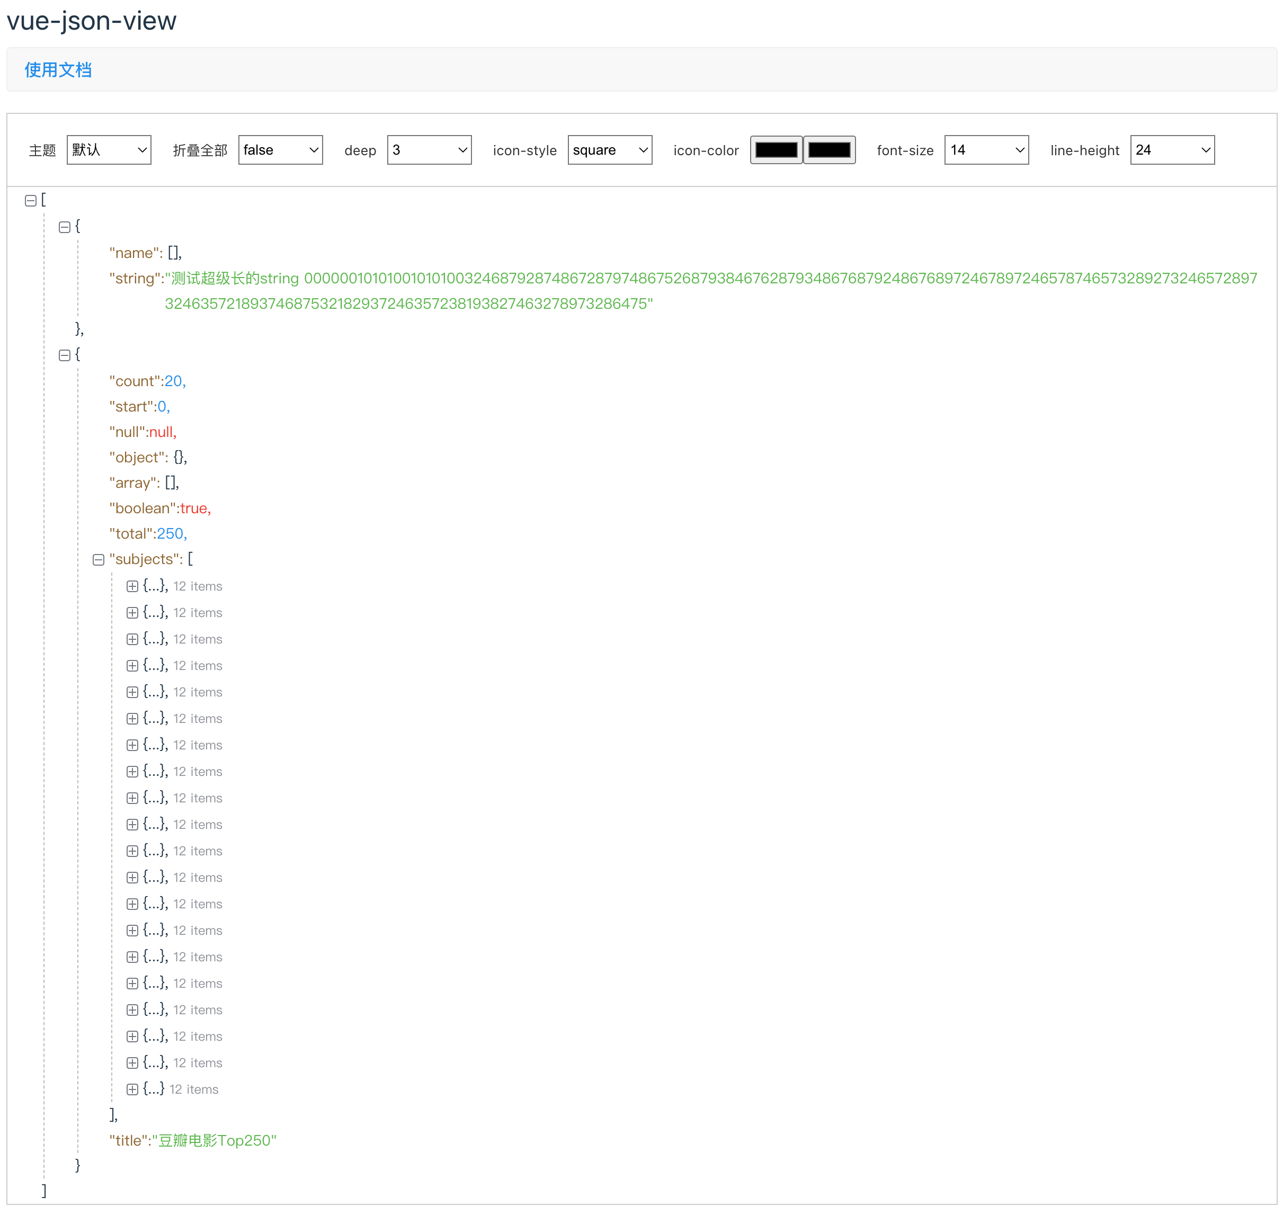Screen dimensions: 1283x1215
Task: Expand the third subjects item plus icon
Action: click(132, 640)
